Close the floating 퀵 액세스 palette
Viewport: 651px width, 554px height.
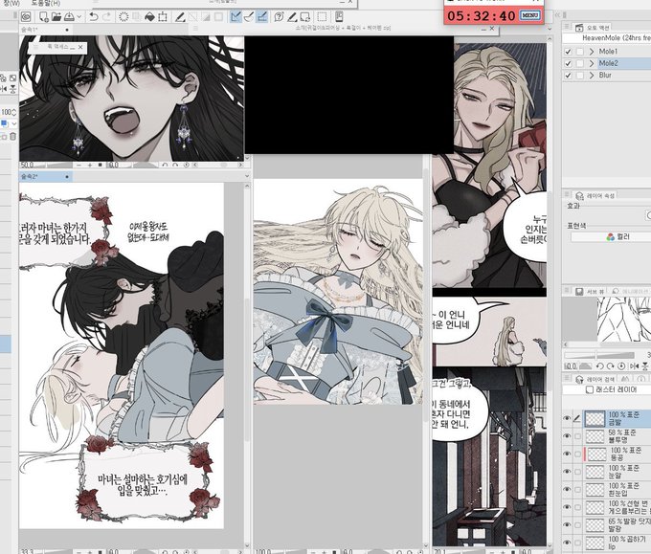[80, 48]
